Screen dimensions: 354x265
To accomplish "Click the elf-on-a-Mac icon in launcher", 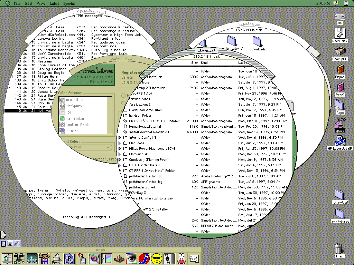I will 82,258.
